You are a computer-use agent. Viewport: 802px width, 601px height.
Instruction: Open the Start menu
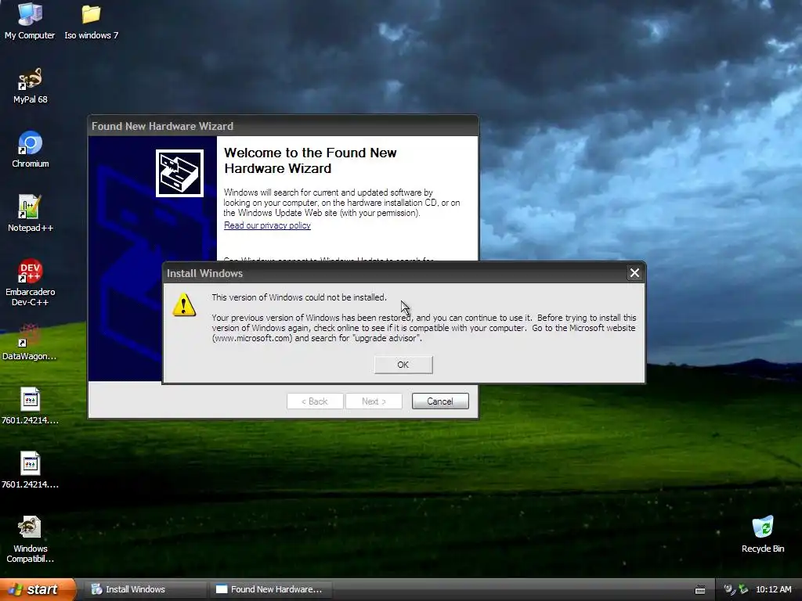click(x=38, y=589)
